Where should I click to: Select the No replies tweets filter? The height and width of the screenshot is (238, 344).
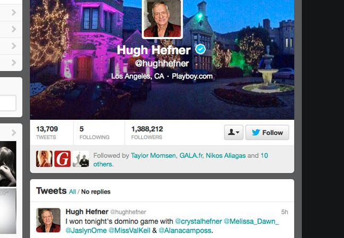click(96, 192)
